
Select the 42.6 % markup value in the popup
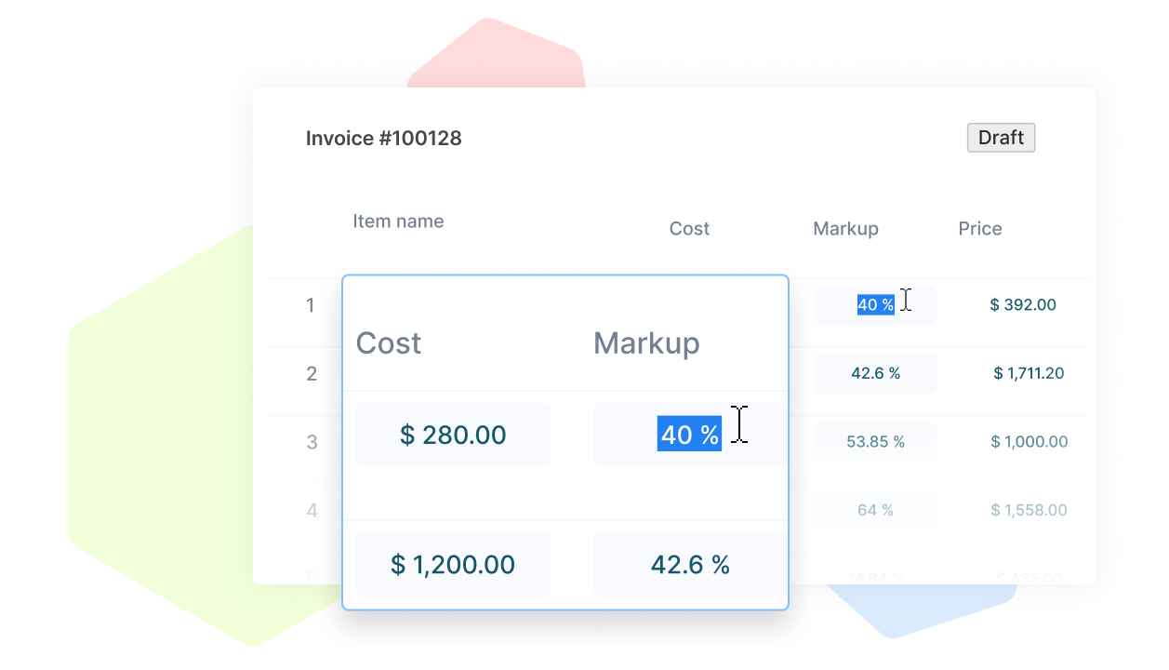tap(689, 563)
